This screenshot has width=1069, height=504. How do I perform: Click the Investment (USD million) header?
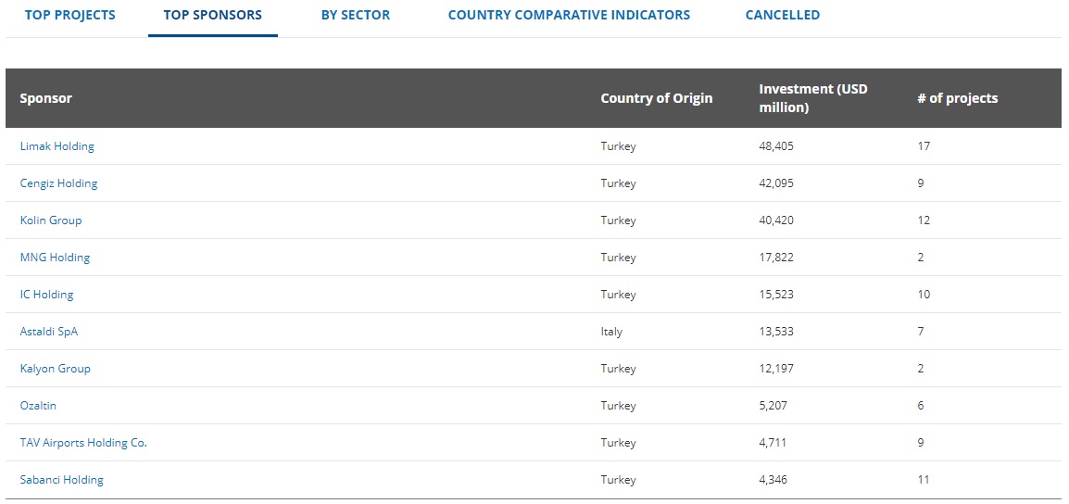pos(812,98)
